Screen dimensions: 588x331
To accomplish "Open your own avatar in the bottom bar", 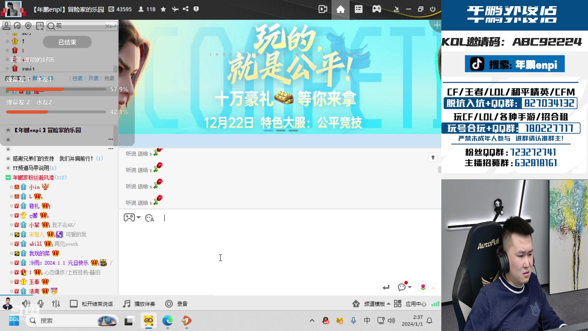I will (x=7, y=303).
